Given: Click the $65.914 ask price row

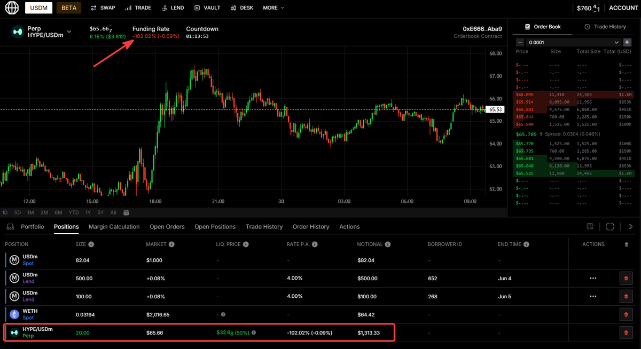Looking at the screenshot, I should click(574, 102).
